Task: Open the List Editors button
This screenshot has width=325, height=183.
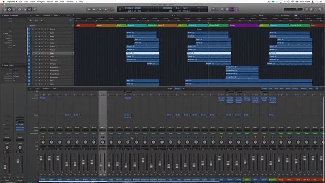Action: [307, 9]
